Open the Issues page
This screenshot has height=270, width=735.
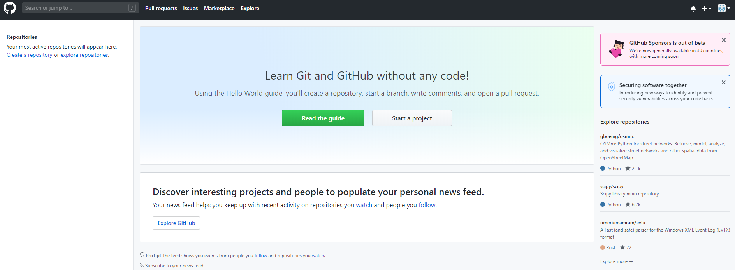[x=190, y=8]
